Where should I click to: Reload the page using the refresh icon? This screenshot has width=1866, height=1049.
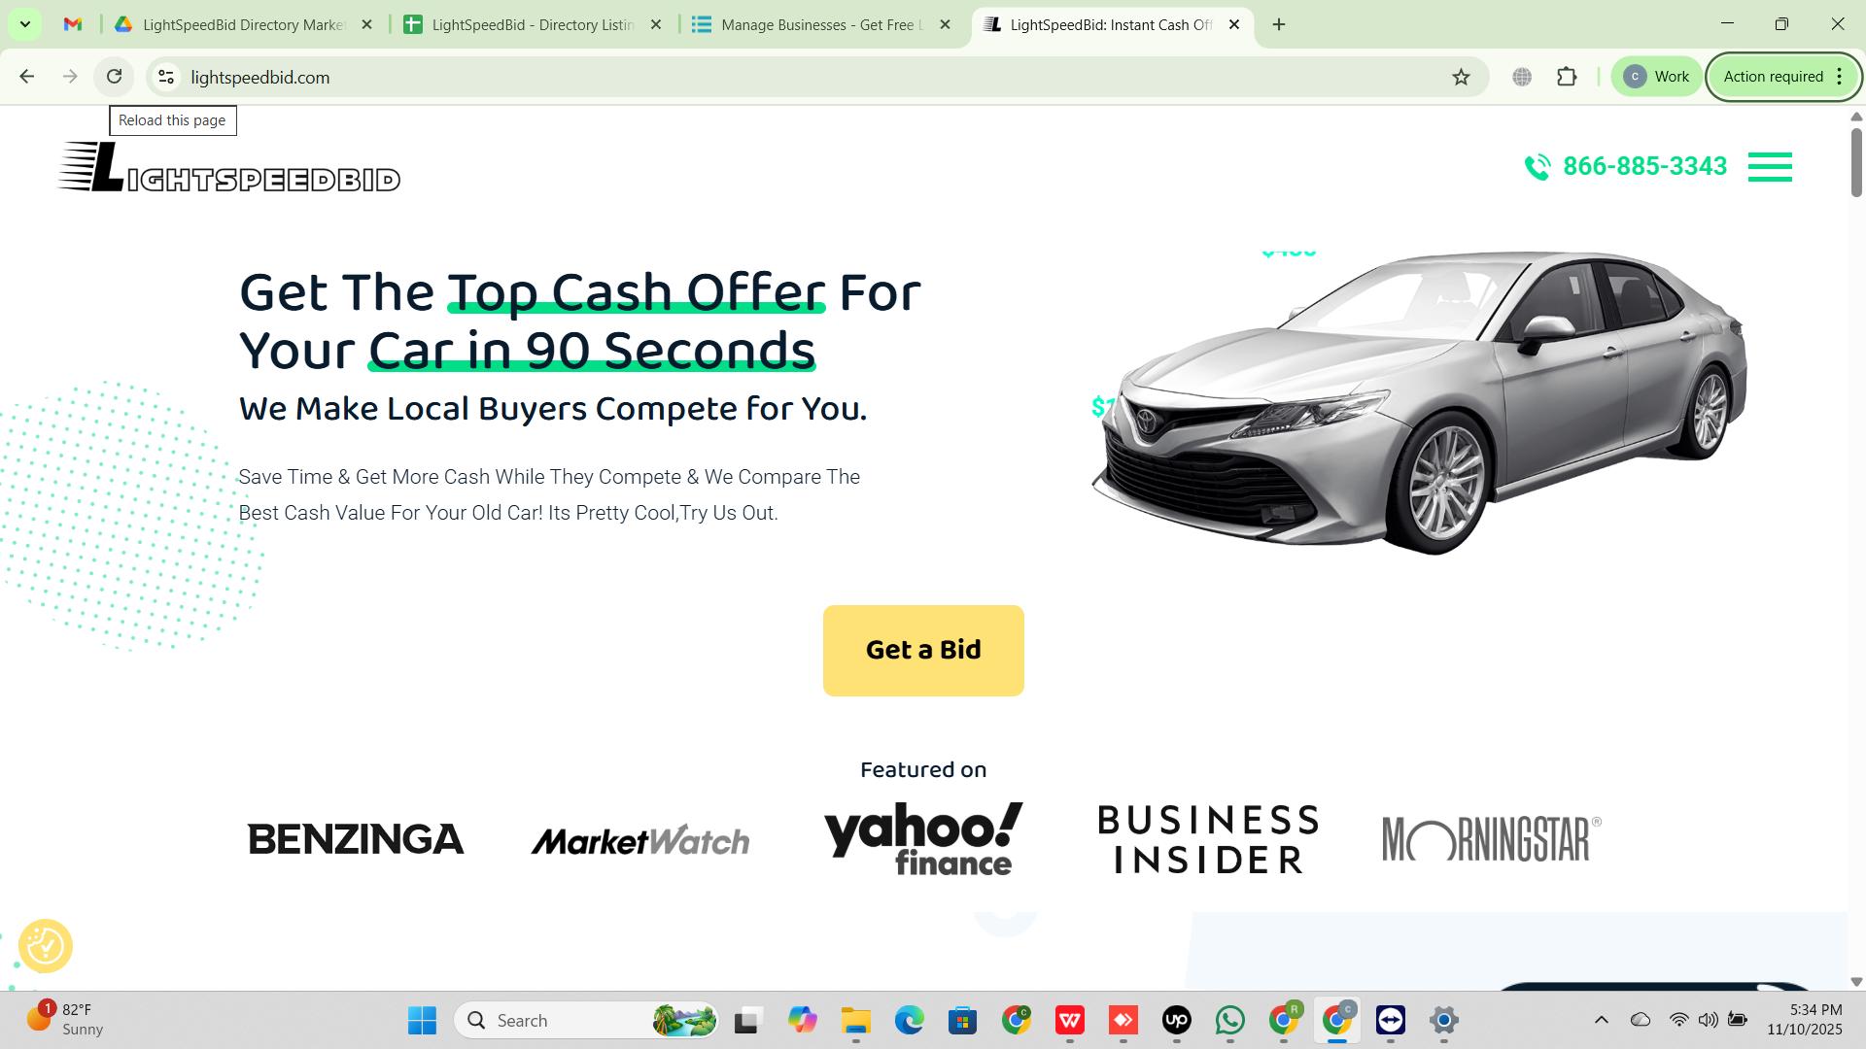coord(114,77)
